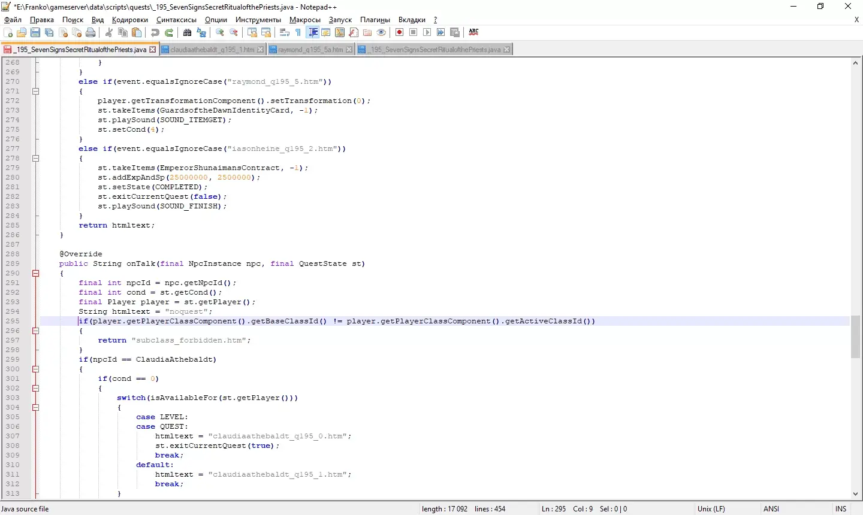
Task: Switch to raymond_q195_5a.htm tab
Action: point(311,50)
